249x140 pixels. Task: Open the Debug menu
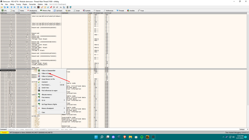pos(12,4)
